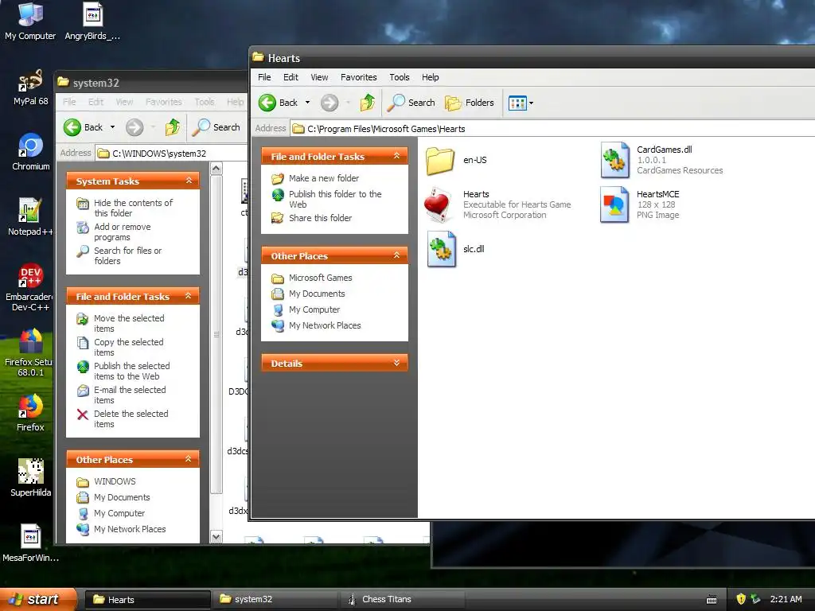This screenshot has width=815, height=611.
Task: Click Share this folder link
Action: [x=320, y=218]
